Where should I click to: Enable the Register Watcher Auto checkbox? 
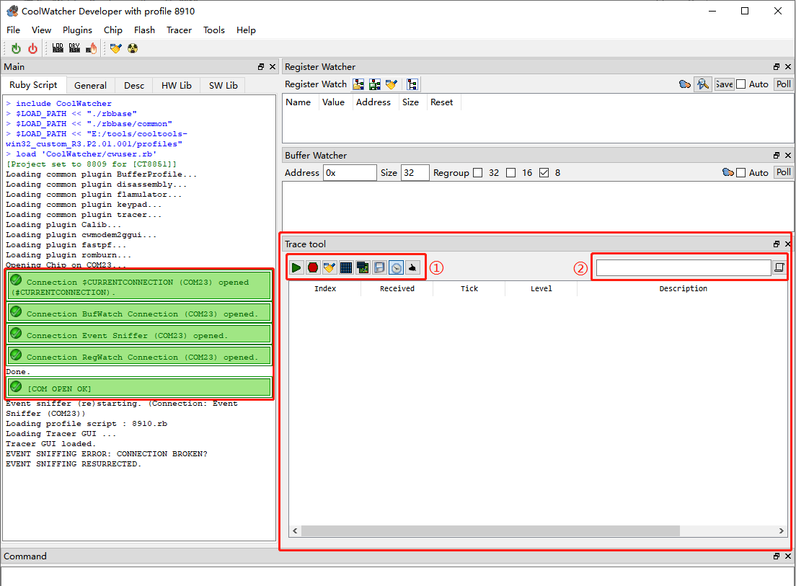coord(741,84)
